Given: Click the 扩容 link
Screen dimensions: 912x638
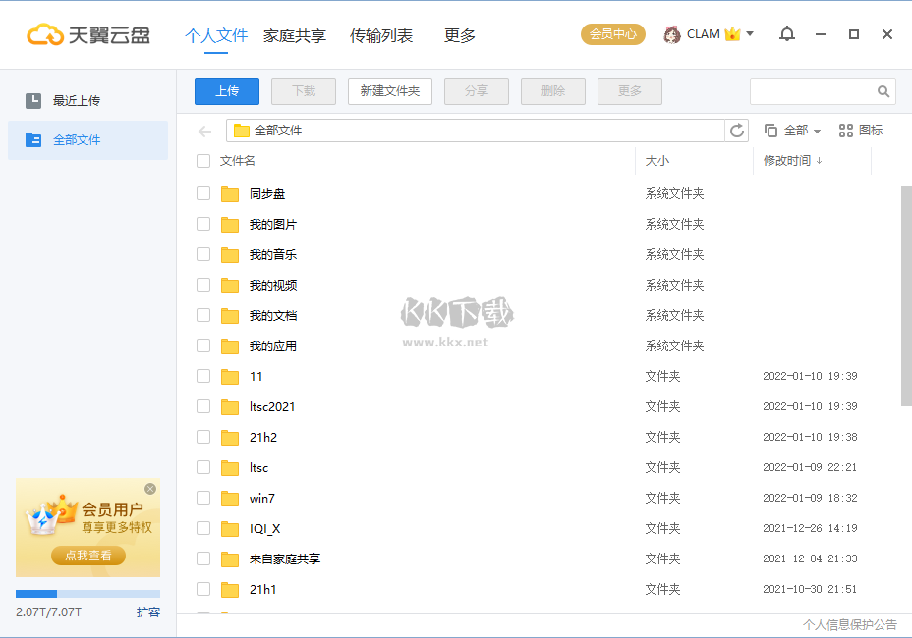Looking at the screenshot, I should 148,611.
